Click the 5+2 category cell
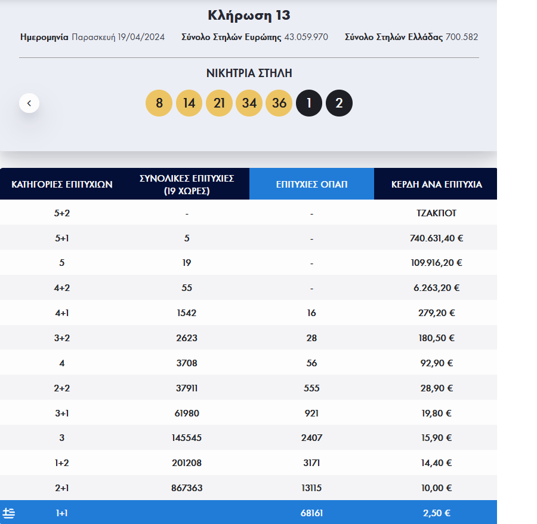The height and width of the screenshot is (524, 537). (62, 213)
